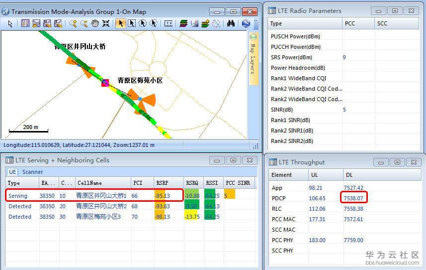Click the UL column header in LTE Throughput
Viewport: 426px width, 270px height.
coord(326,175)
